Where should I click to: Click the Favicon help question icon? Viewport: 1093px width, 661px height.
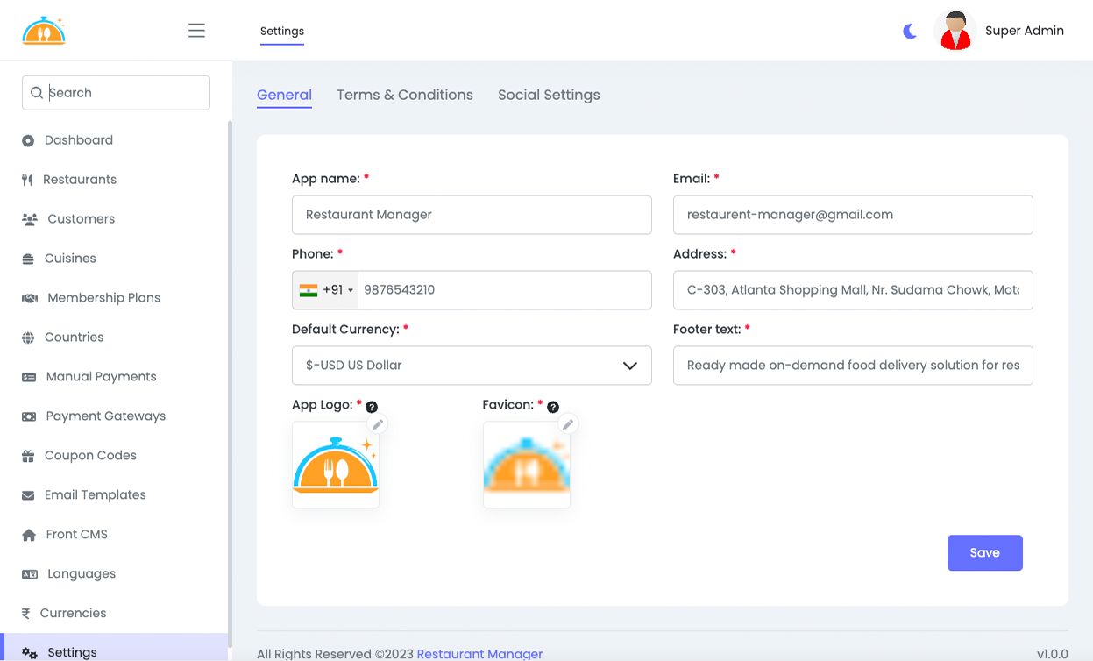[x=553, y=407]
